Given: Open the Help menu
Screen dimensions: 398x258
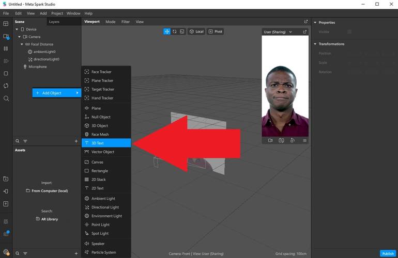Looking at the screenshot, I should [x=88, y=13].
